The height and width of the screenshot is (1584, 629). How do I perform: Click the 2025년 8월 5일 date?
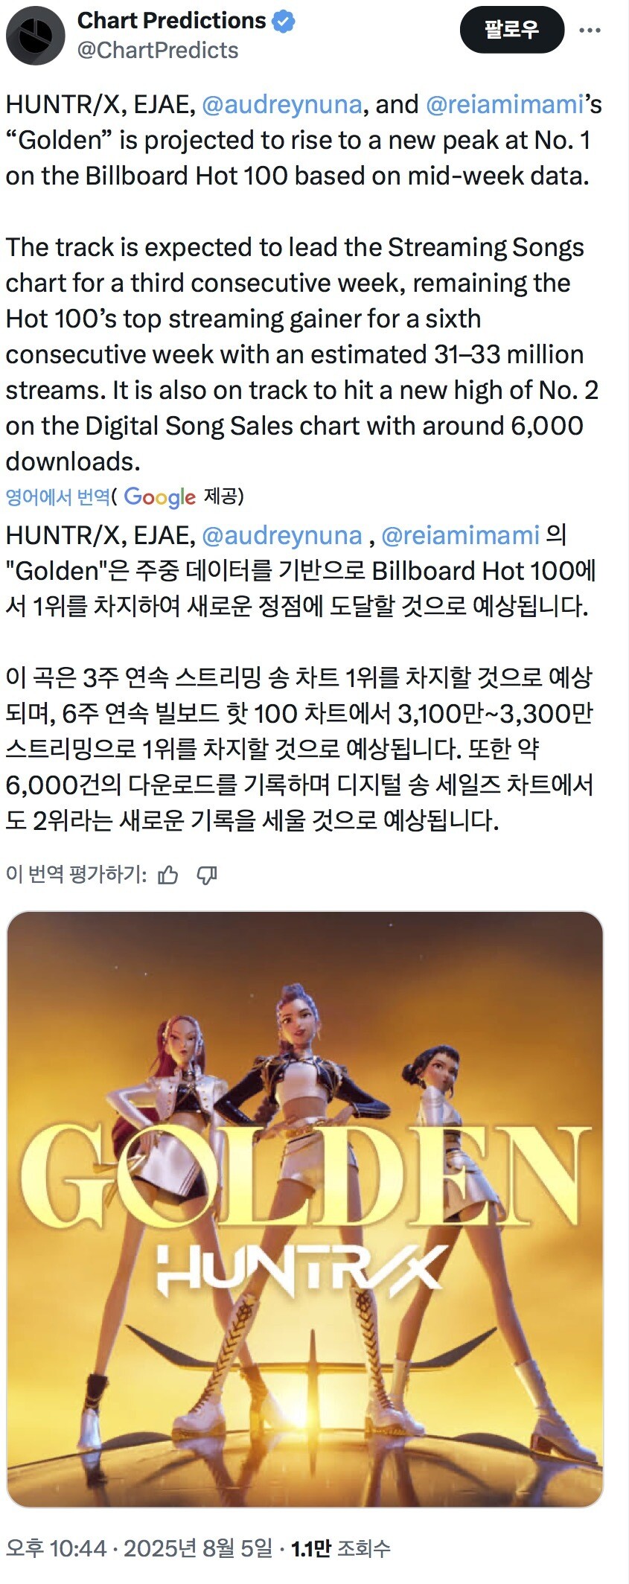(x=198, y=1549)
